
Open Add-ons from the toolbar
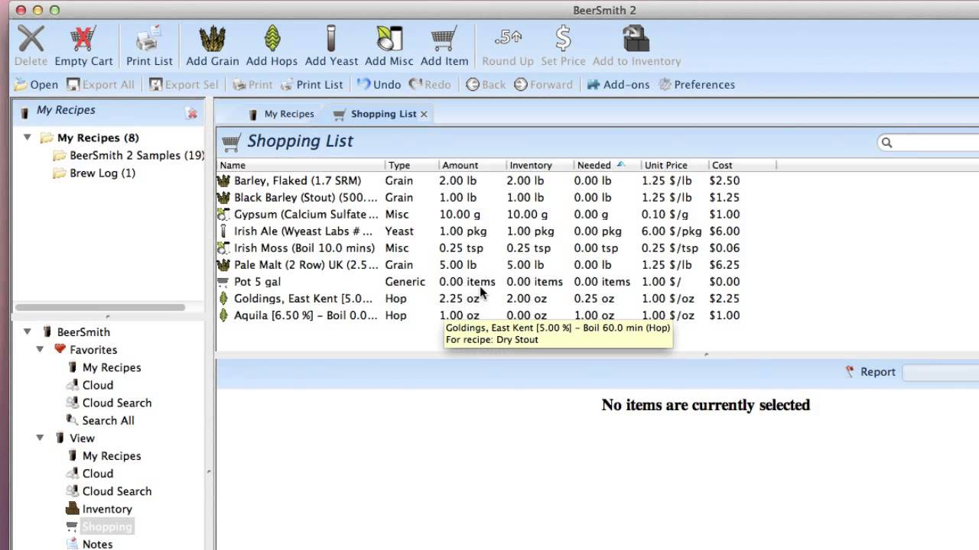click(x=618, y=85)
